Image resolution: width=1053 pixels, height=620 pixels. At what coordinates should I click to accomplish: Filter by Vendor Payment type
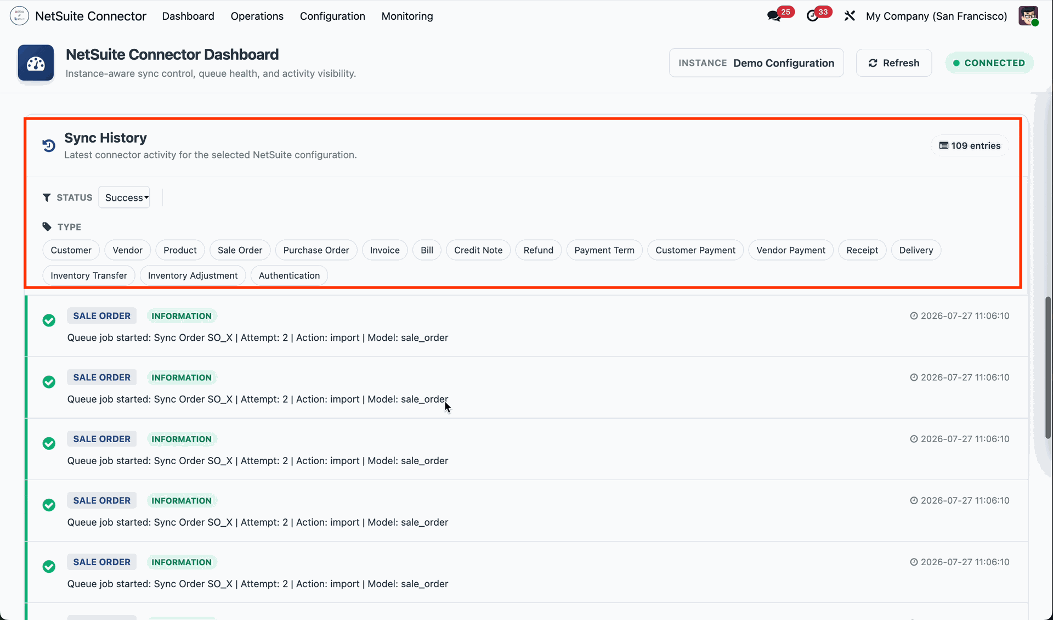791,250
